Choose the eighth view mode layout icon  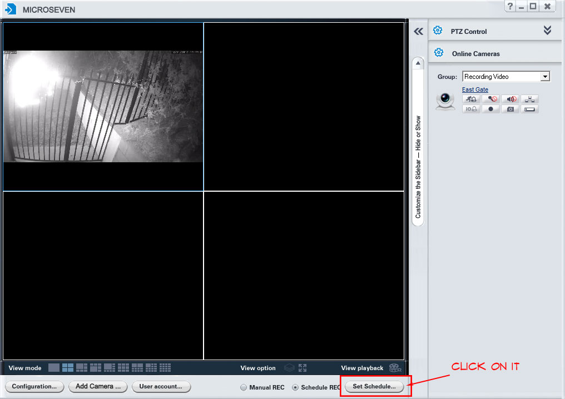click(x=151, y=368)
